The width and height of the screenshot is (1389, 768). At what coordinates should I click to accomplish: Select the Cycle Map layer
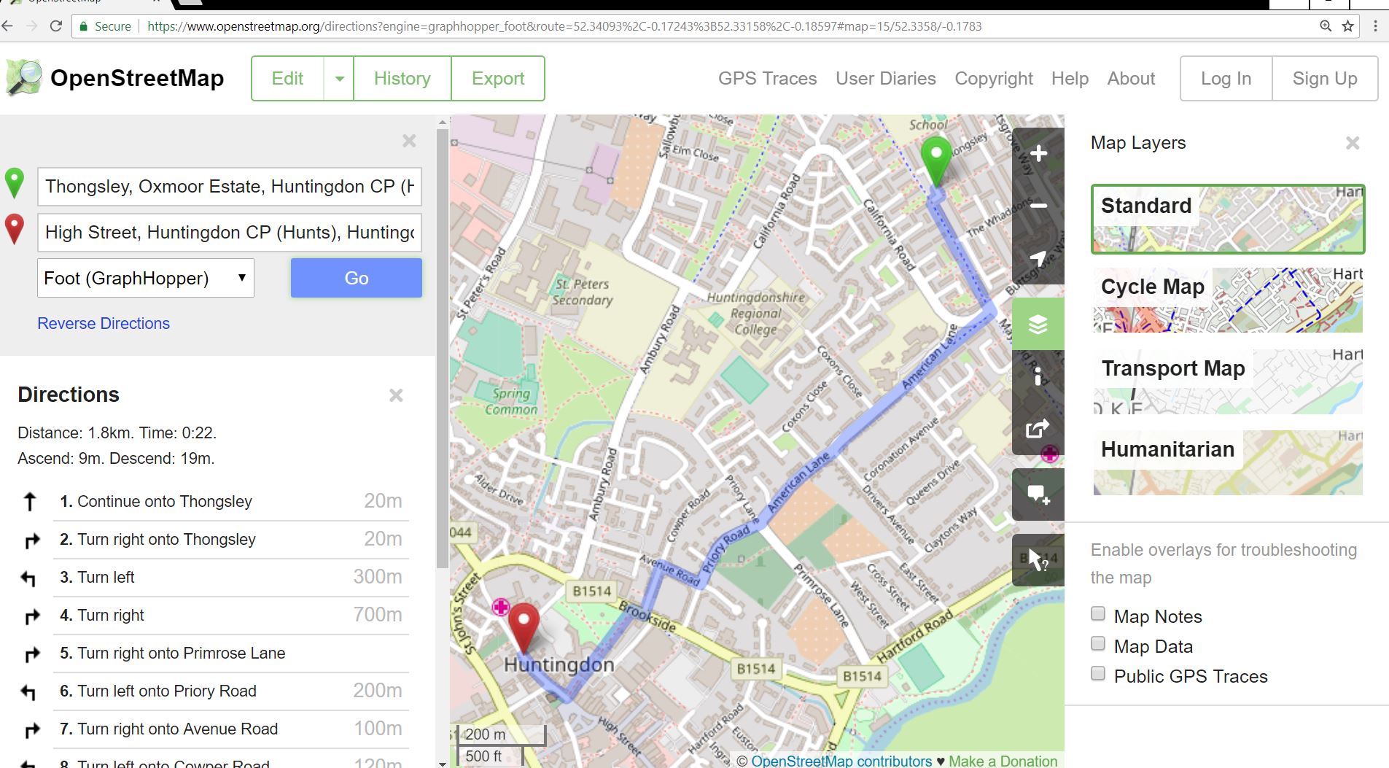click(x=1228, y=300)
